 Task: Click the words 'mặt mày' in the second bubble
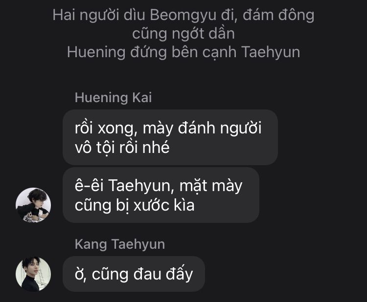tap(211, 187)
